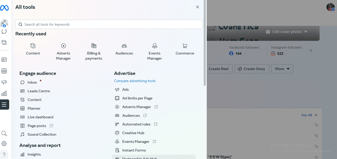Screen dimensions: 337x159
Task: Show next stats with the right chevron
Action: tap(311, 51)
